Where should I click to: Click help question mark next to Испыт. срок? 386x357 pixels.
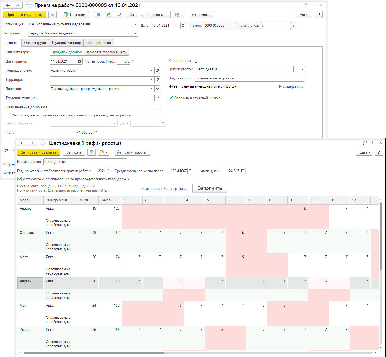133,61
